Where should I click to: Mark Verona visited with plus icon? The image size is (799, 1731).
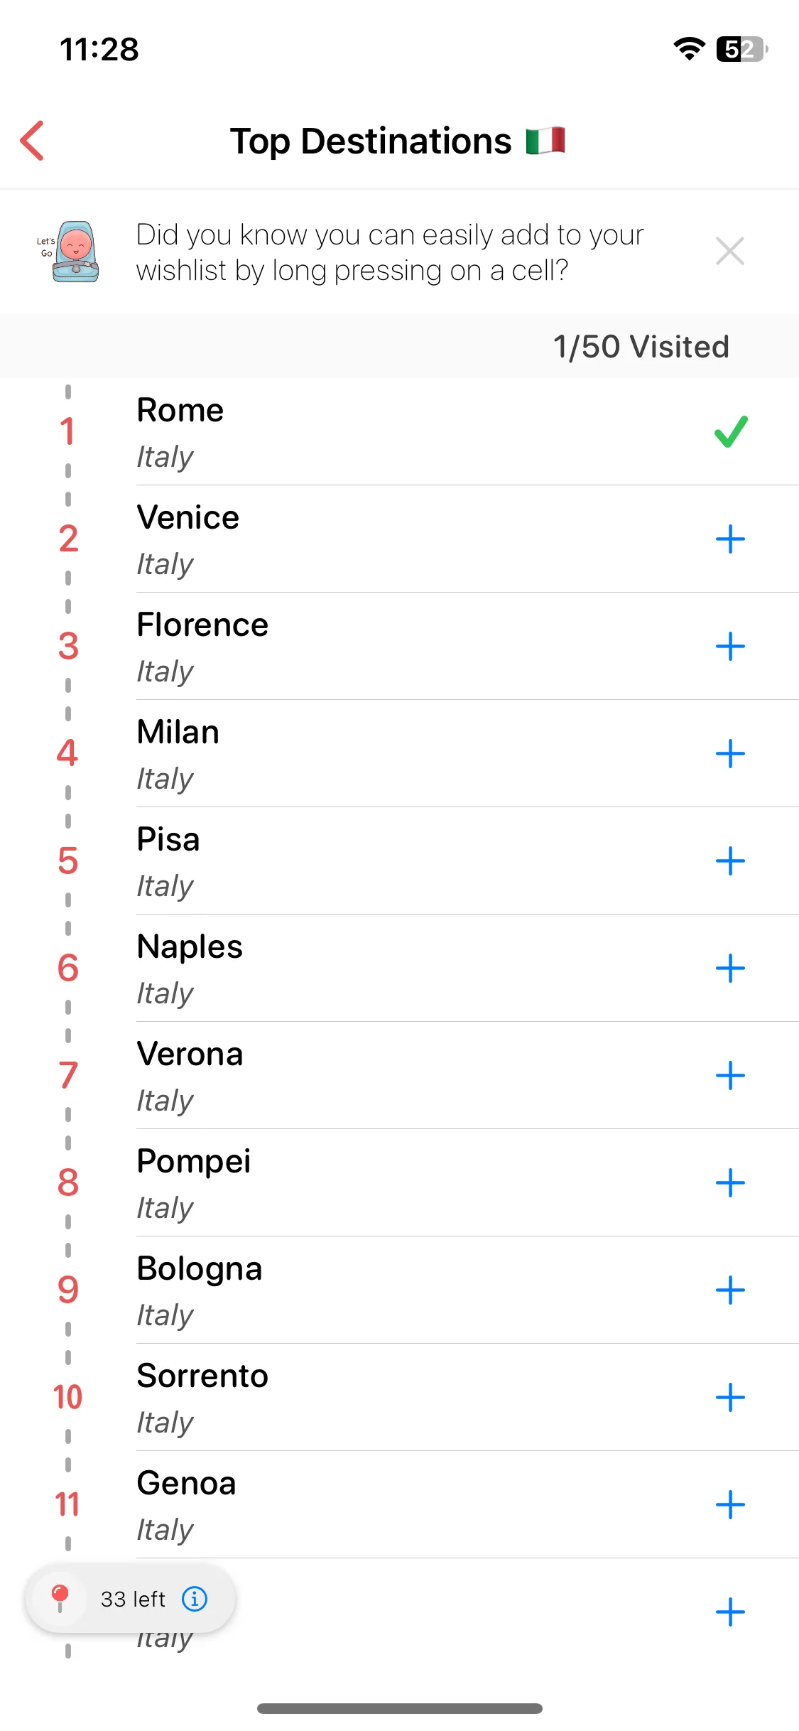(x=730, y=1075)
